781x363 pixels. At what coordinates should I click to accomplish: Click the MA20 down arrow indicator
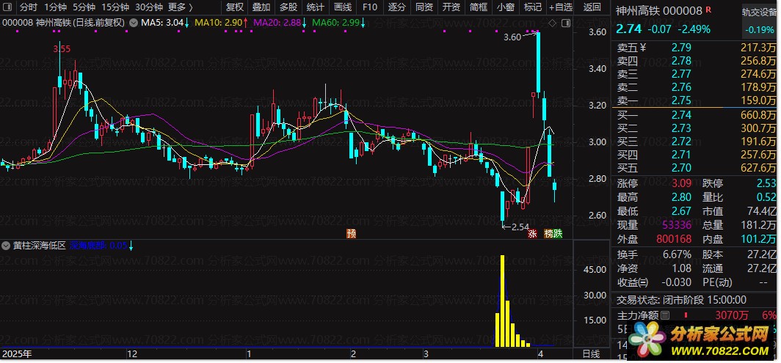305,23
